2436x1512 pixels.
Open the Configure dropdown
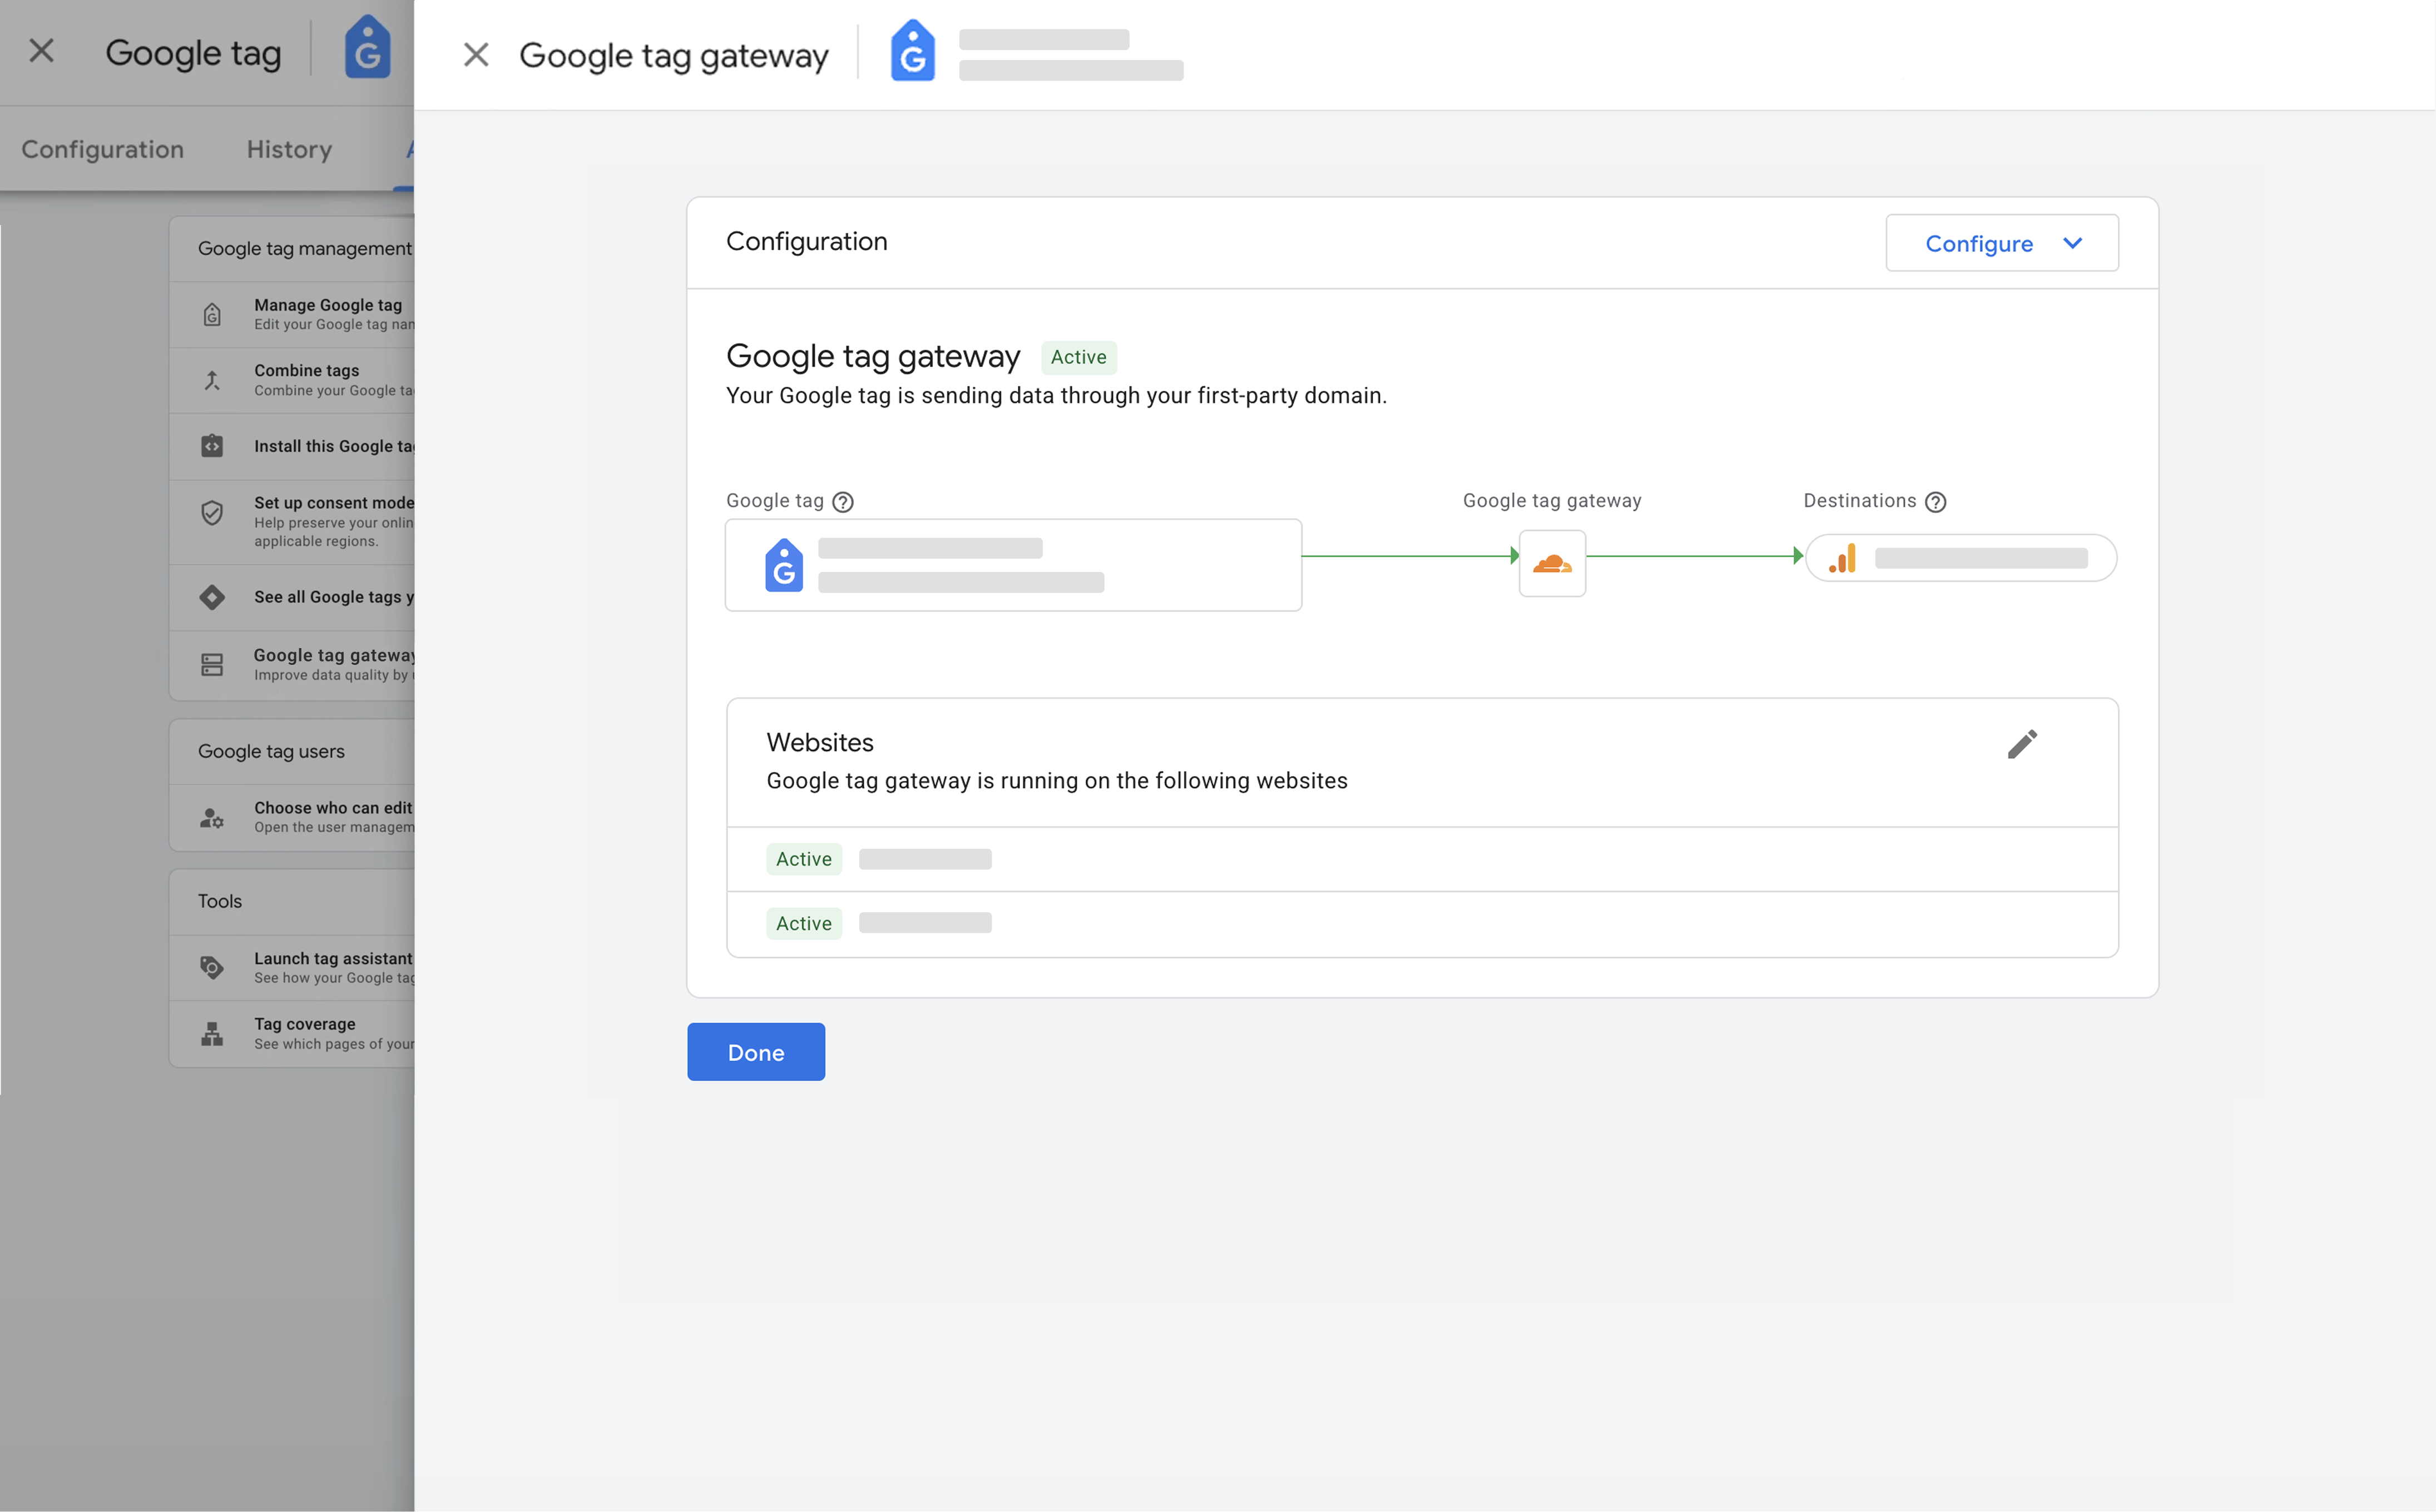[x=2002, y=243]
